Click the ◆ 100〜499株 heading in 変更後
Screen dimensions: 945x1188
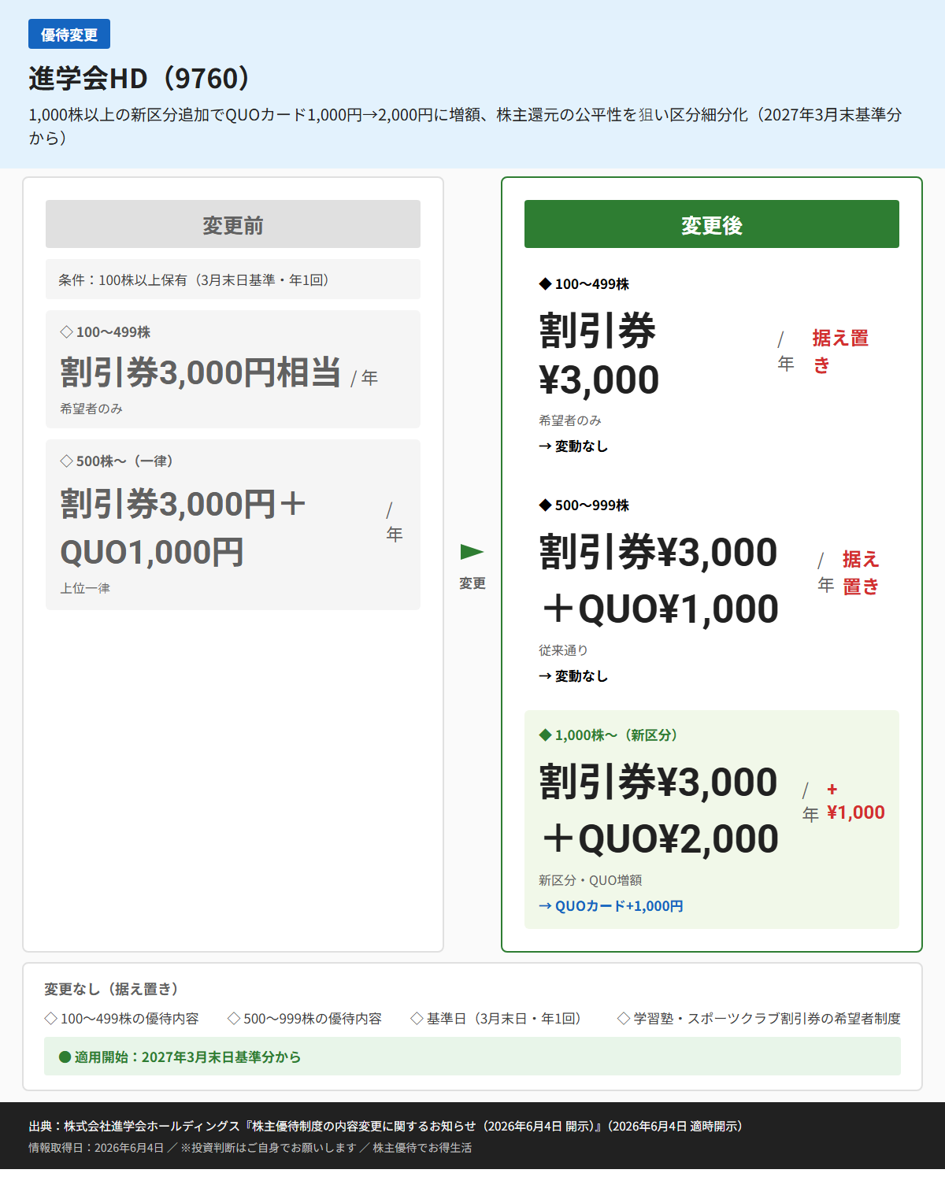tap(584, 284)
